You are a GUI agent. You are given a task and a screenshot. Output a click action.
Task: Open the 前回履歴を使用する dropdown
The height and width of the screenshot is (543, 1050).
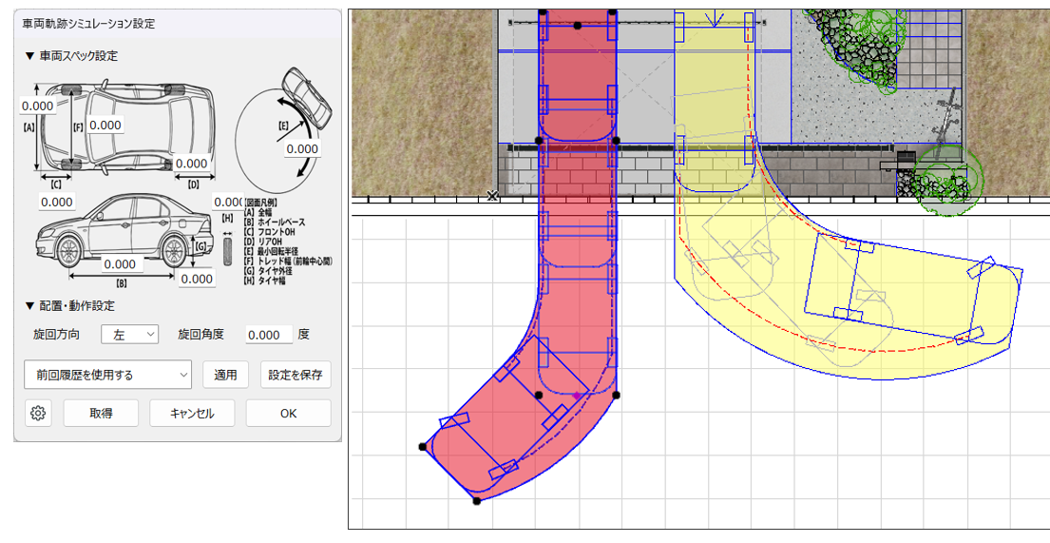click(x=107, y=375)
